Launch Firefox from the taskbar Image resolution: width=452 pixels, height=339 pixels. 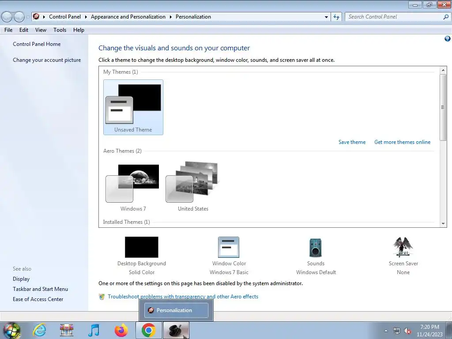coord(121,330)
